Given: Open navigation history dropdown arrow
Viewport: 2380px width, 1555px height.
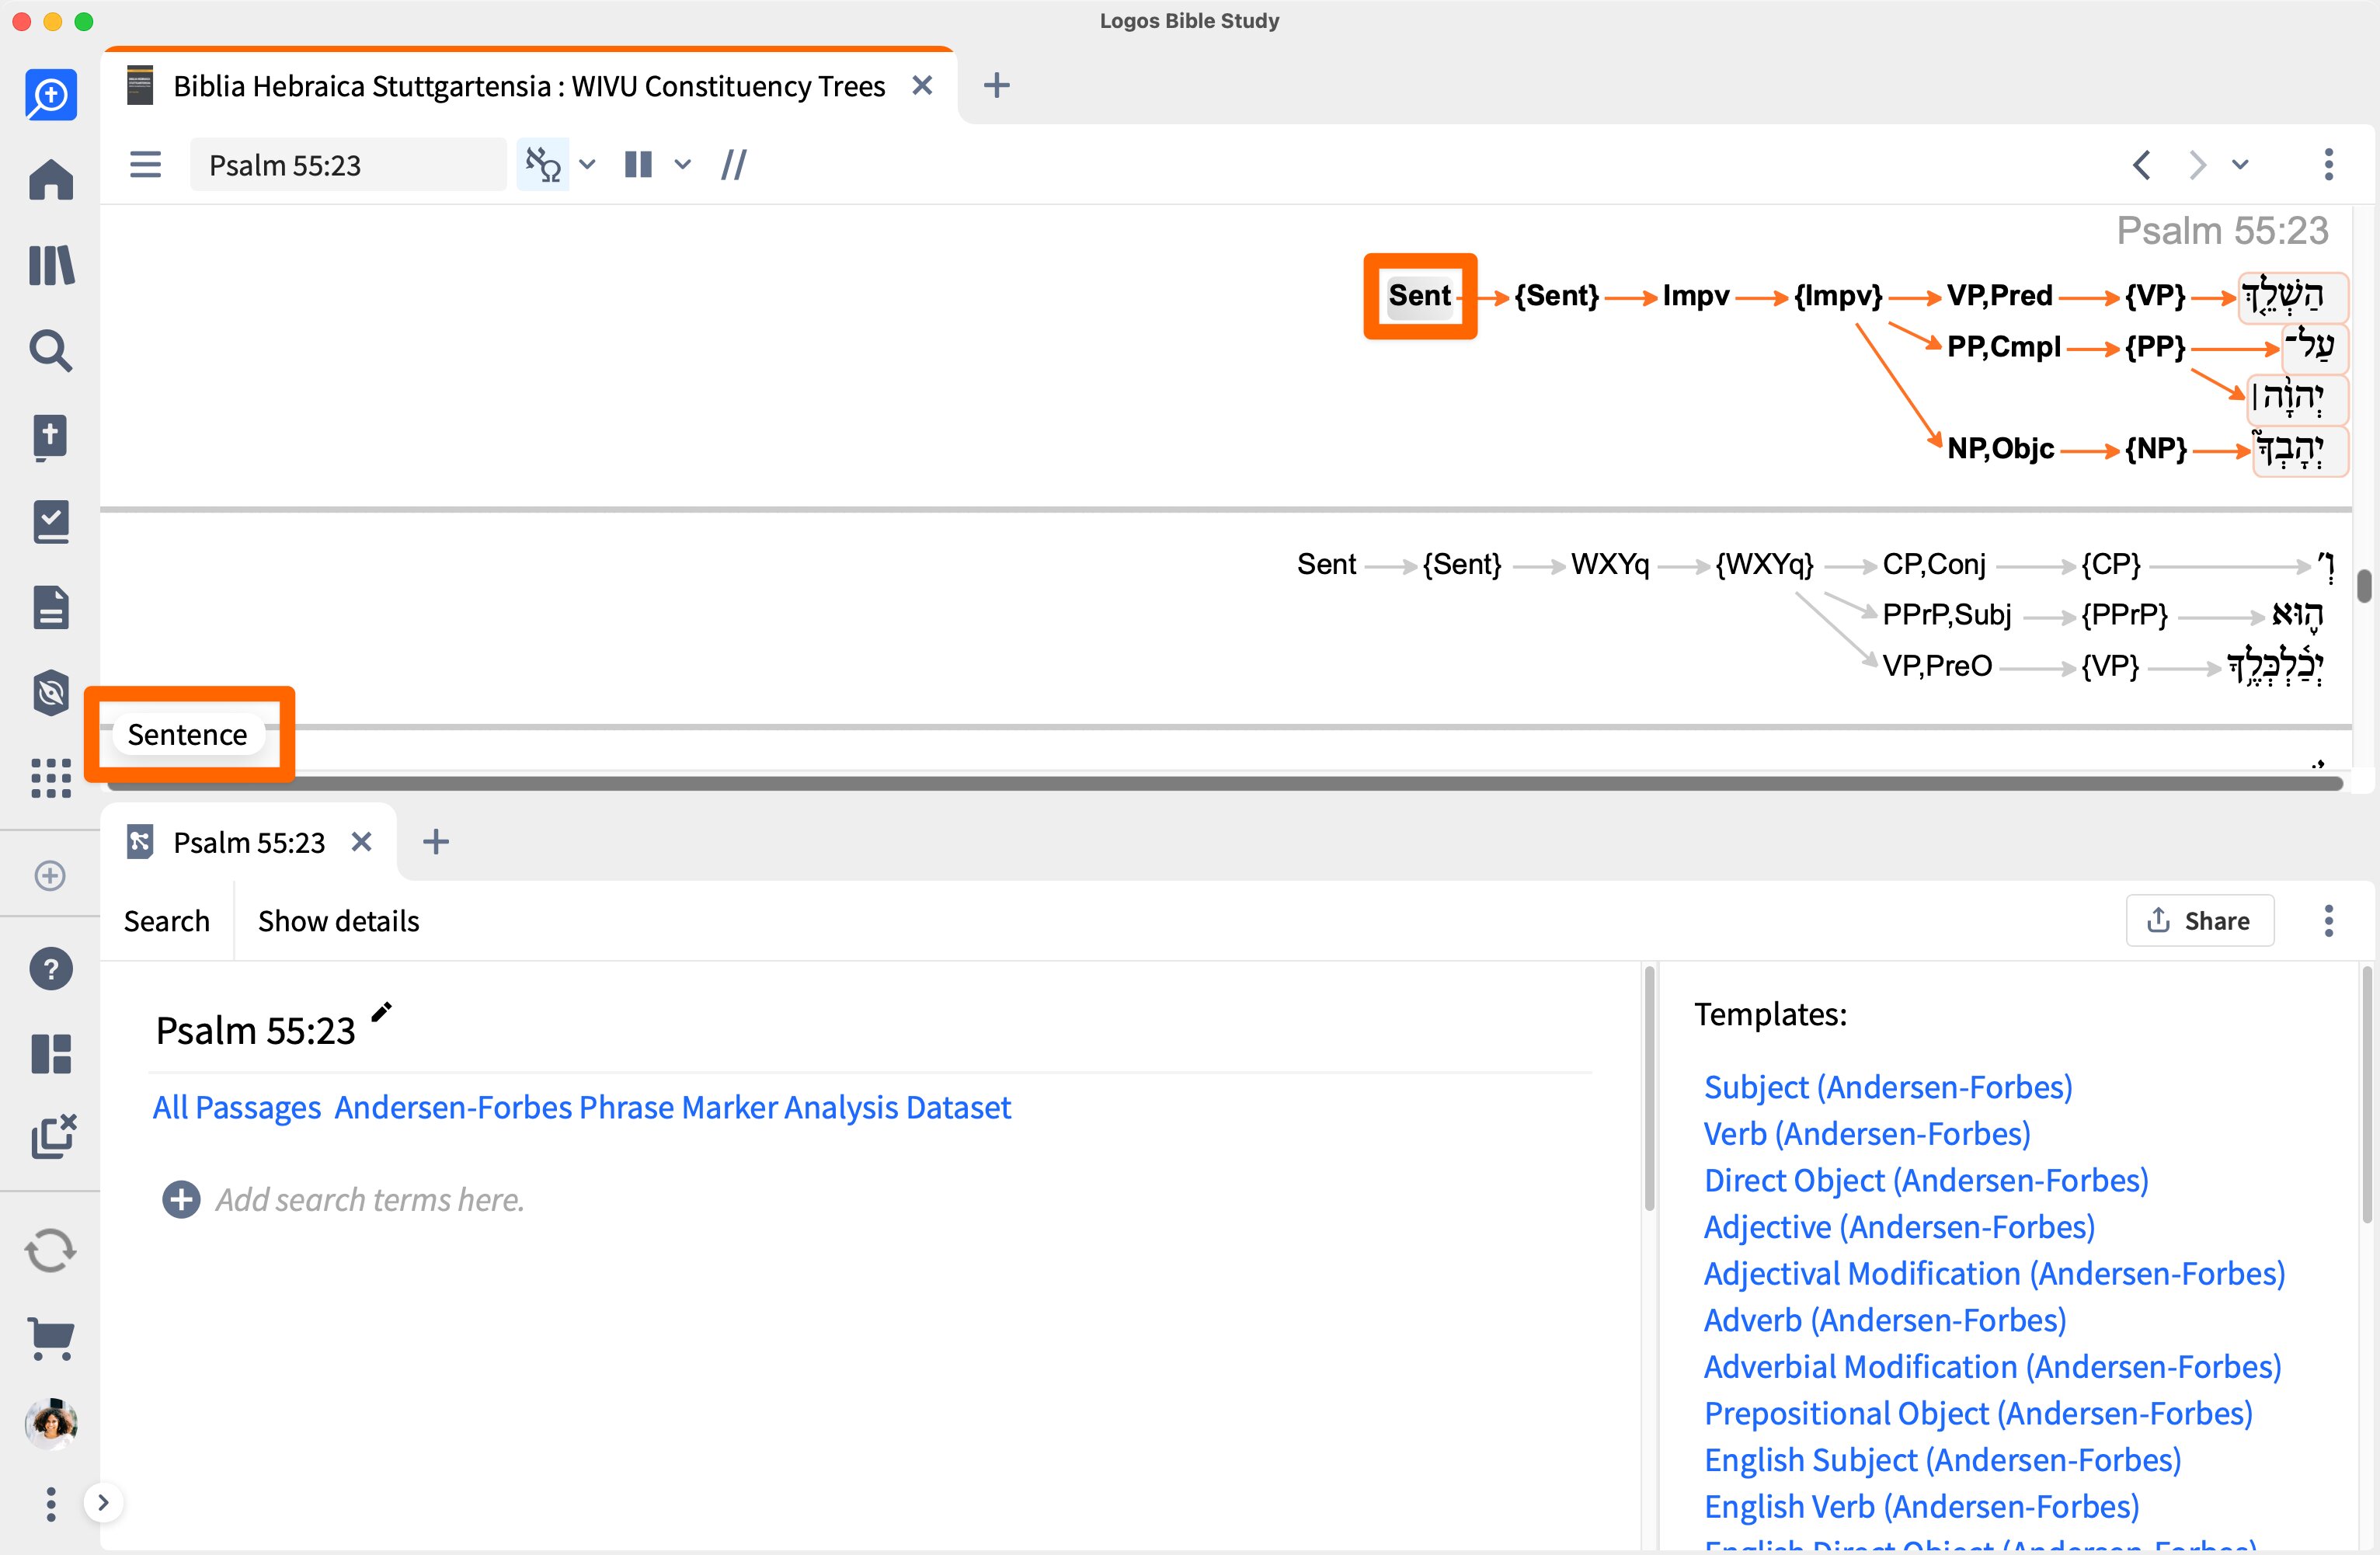Looking at the screenshot, I should pyautogui.click(x=2240, y=164).
